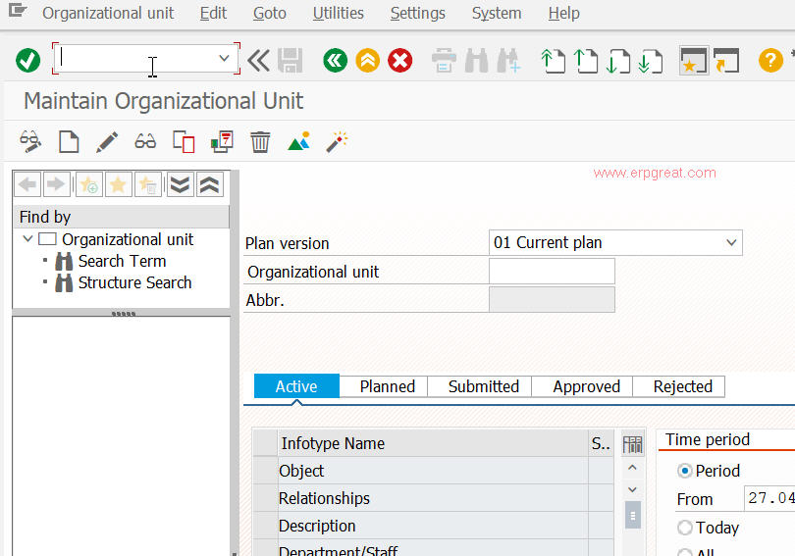Click the yellow Exit icon

point(368,61)
